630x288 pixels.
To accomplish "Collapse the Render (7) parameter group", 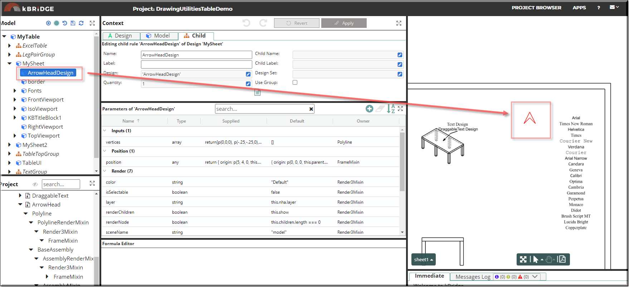I will 105,171.
